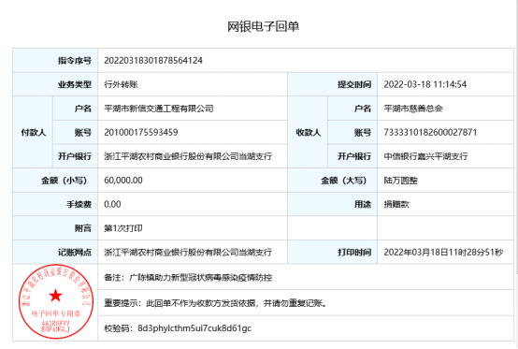Viewport: 518px width, 349px height.
Task: Click the 收款人 header cell
Action: (309, 133)
